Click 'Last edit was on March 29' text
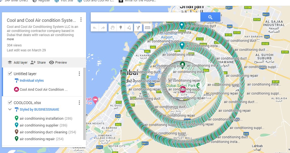This screenshot has height=153, width=290. click(x=26, y=50)
